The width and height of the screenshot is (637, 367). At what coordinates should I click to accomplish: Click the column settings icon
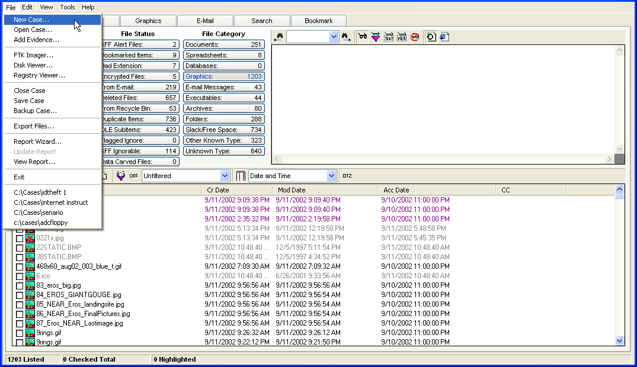pos(241,176)
